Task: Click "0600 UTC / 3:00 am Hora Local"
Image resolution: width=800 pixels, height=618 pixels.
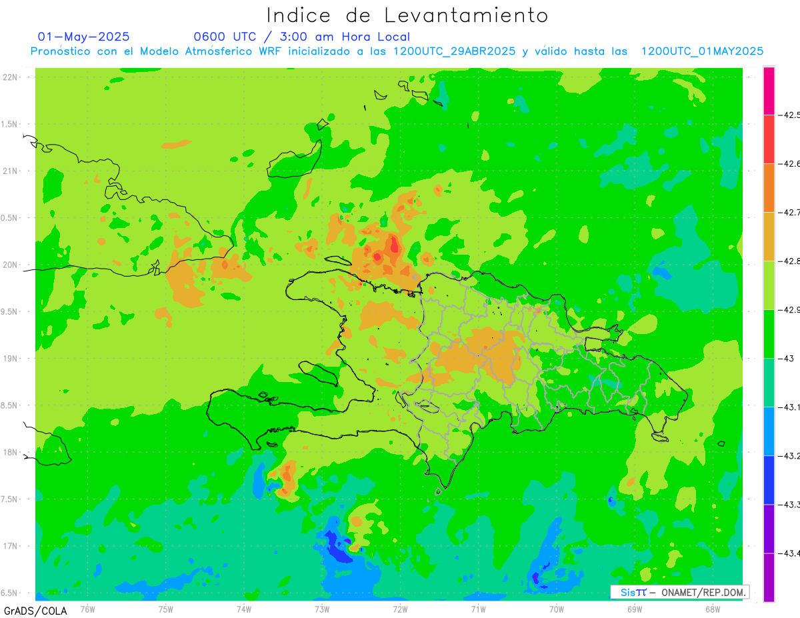Action: (302, 37)
